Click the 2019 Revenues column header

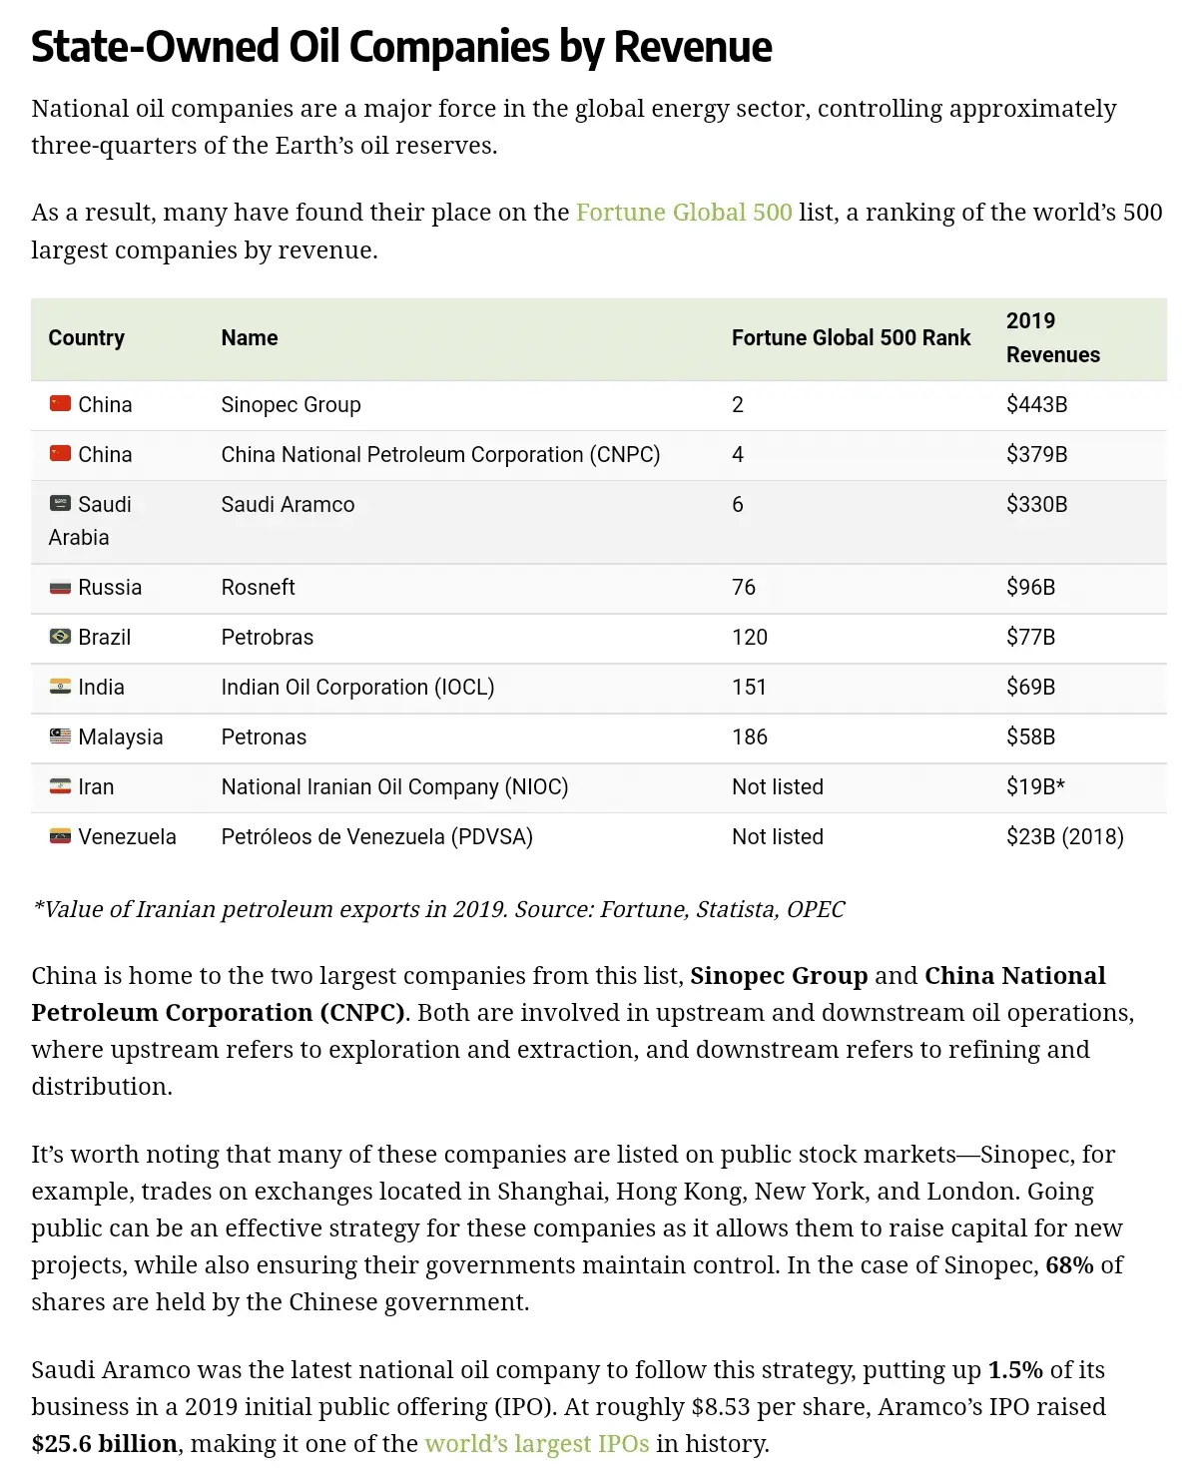point(1052,338)
